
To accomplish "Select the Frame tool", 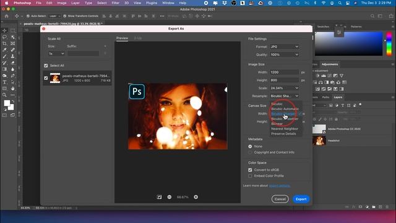I will pos(12,43).
